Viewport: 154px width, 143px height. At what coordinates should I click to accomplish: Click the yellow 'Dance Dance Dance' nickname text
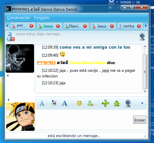click(88, 63)
